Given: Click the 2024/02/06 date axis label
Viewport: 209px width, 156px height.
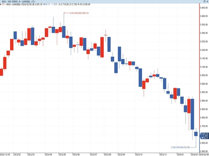Looking at the screenshot, I should [x=204, y=155].
